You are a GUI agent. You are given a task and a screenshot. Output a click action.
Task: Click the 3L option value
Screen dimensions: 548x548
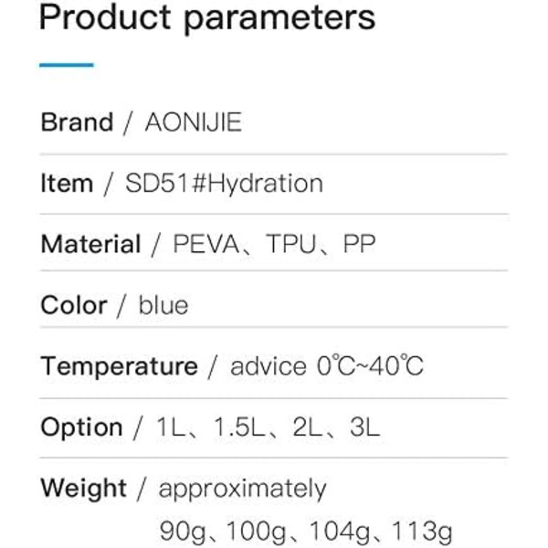[x=364, y=427]
